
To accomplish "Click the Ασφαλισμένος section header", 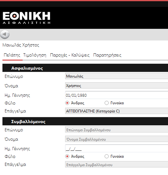I will tap(85, 68).
